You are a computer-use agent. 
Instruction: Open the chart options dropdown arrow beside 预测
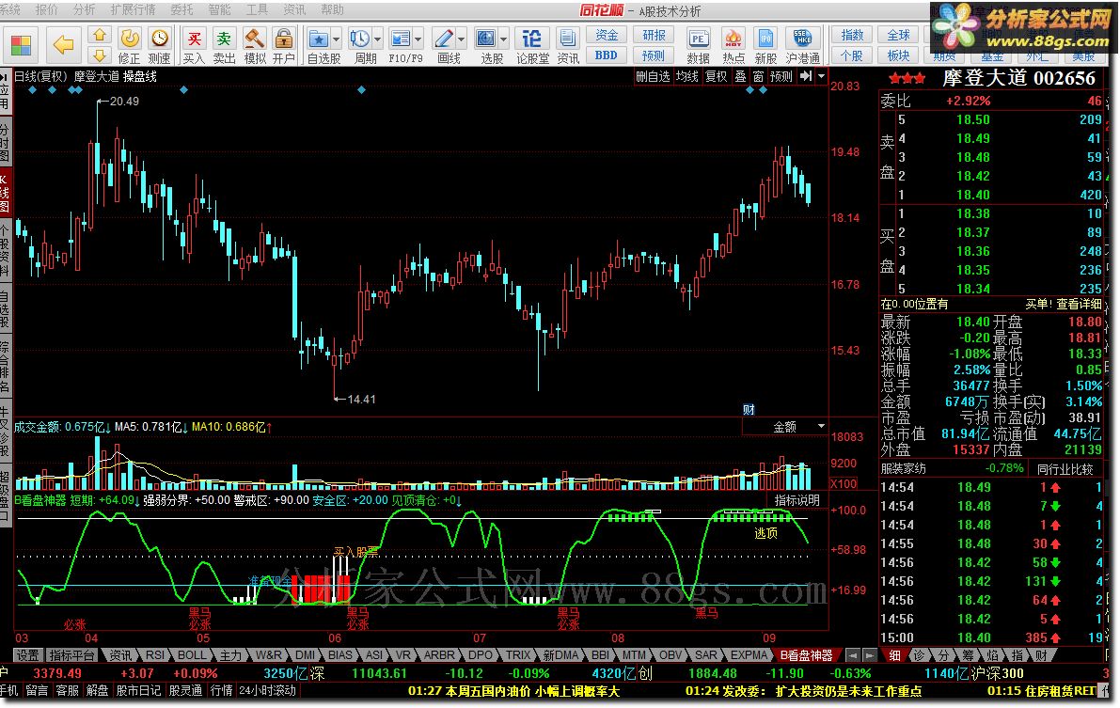pyautogui.click(x=822, y=76)
